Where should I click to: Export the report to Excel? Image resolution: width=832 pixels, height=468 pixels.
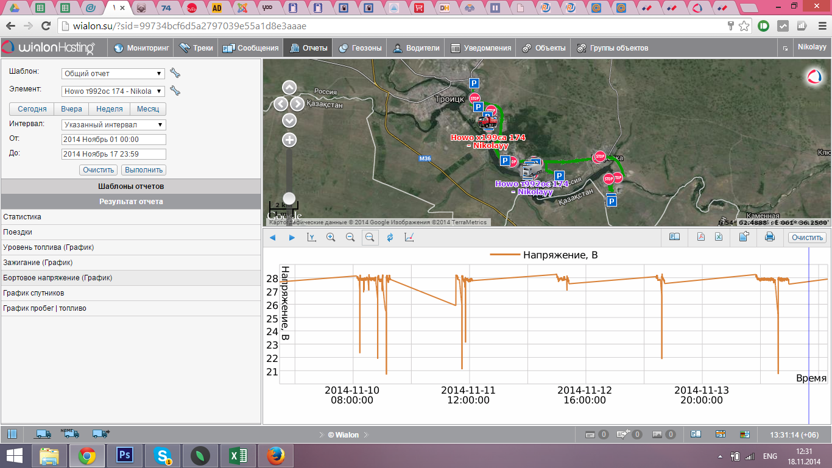click(719, 238)
